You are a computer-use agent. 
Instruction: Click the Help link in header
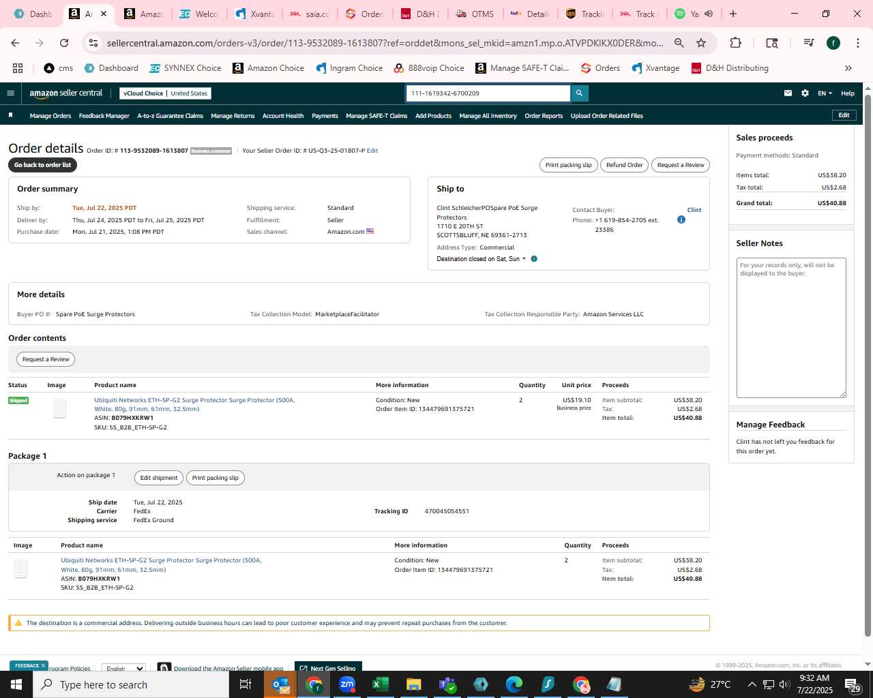pyautogui.click(x=848, y=93)
